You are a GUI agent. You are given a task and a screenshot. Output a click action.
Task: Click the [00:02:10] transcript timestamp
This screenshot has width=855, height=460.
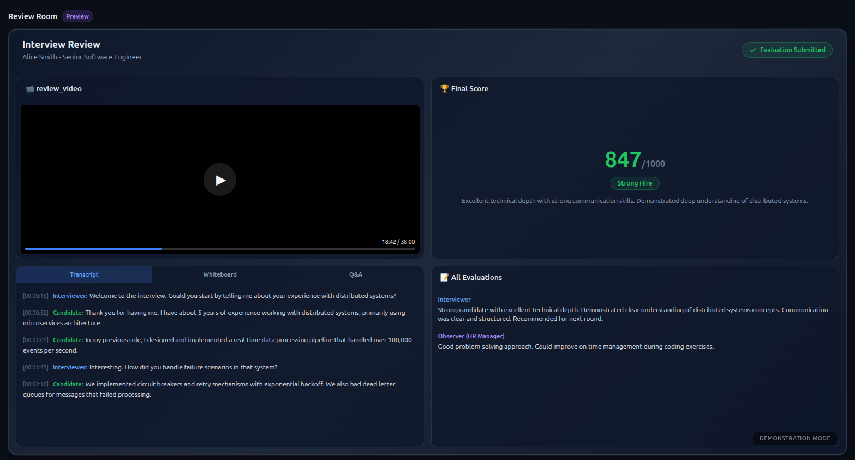(x=35, y=384)
